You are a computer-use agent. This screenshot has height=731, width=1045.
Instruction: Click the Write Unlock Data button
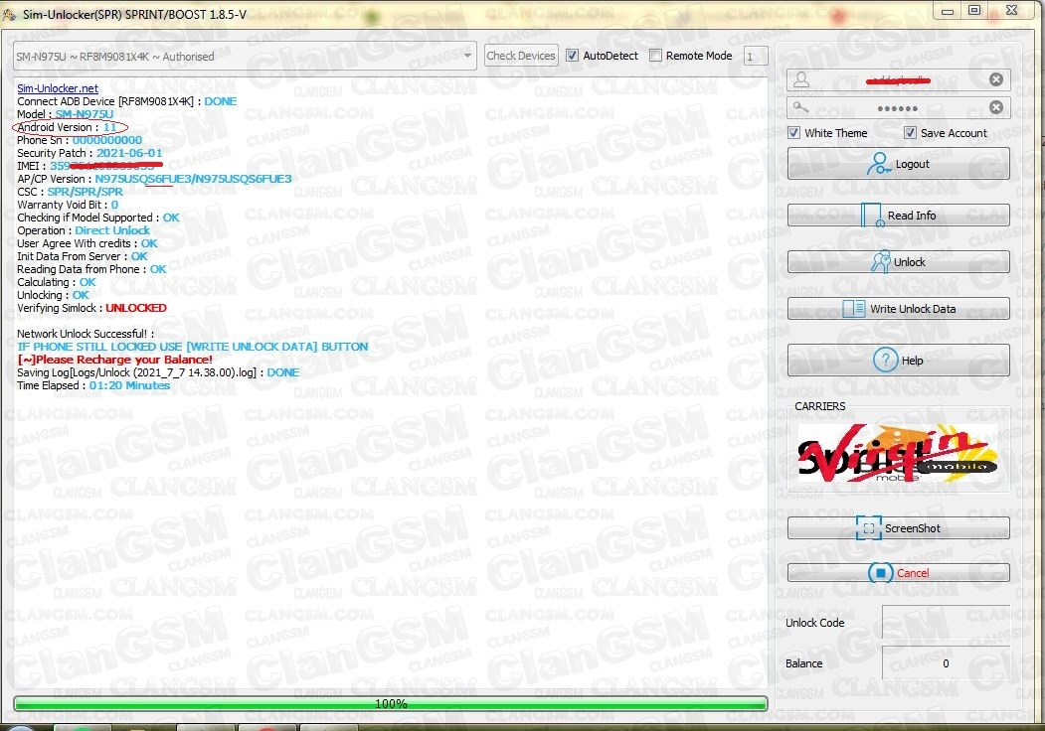coord(899,308)
